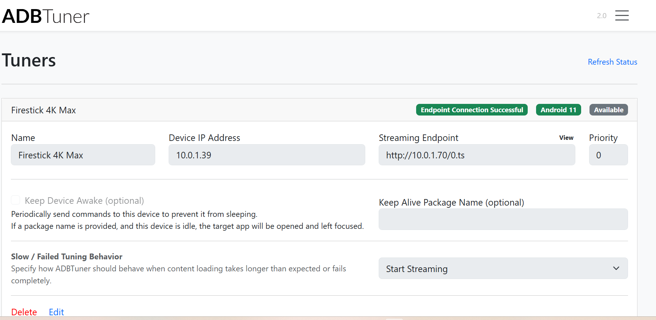The image size is (656, 320).
Task: Click the Keep Device Awake label
Action: tap(84, 201)
